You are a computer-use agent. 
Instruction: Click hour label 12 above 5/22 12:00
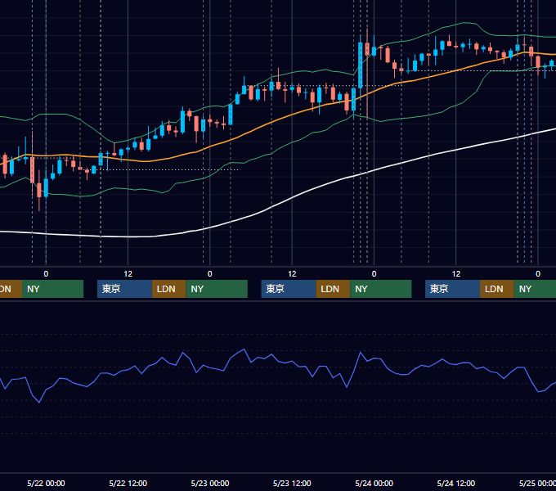(128, 274)
